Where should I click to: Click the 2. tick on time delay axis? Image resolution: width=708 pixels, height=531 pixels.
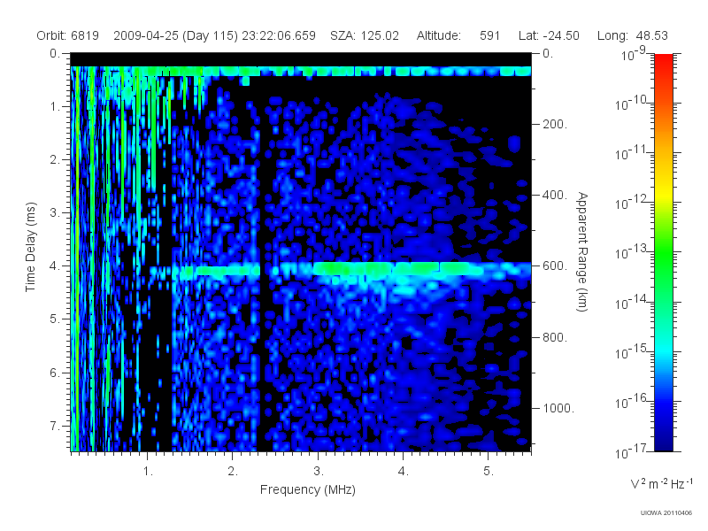click(x=55, y=160)
